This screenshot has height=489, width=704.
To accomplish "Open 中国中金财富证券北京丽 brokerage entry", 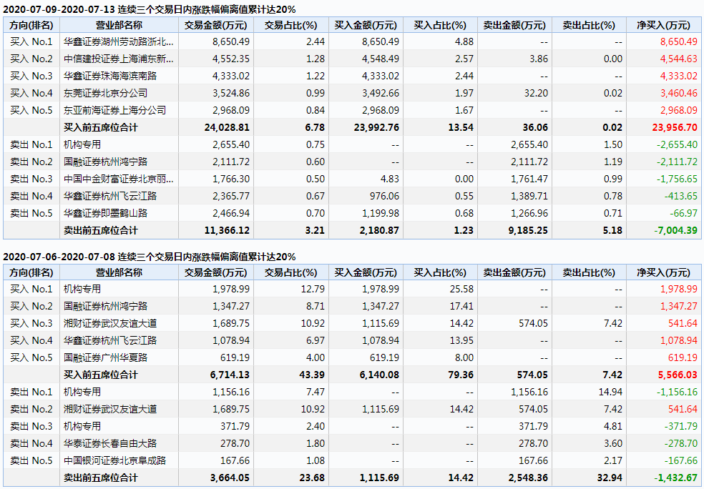I will click(x=118, y=179).
